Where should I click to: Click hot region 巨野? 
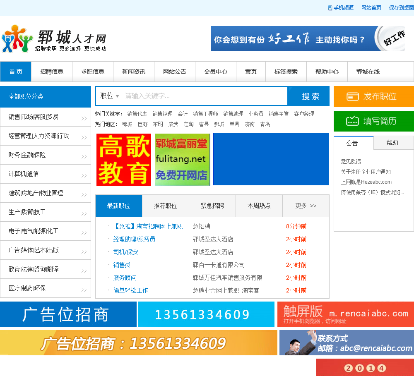click(142, 124)
